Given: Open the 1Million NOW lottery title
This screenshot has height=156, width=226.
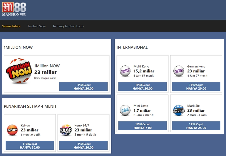Looking at the screenshot, I should (47, 66).
